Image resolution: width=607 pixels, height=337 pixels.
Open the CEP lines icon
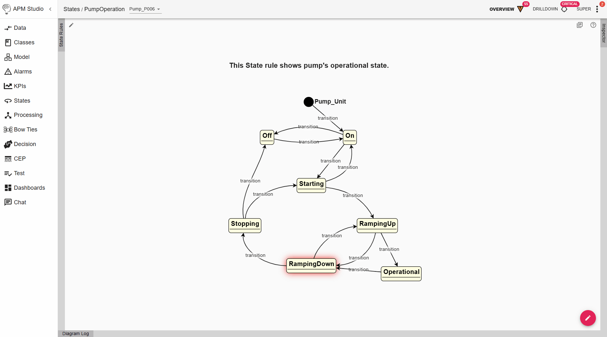click(8, 159)
